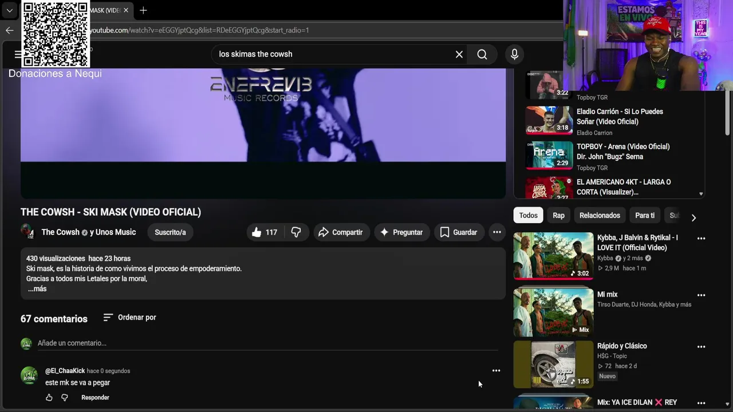Clear the search box text
Screen dimensions: 733x412
459,54
